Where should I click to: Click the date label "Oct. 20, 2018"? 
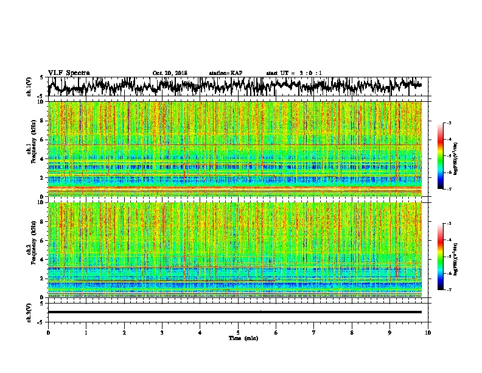pos(170,73)
